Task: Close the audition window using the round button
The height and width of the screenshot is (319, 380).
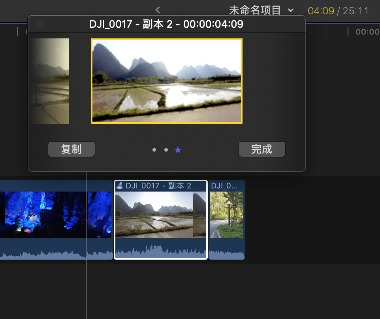Action: point(39,24)
